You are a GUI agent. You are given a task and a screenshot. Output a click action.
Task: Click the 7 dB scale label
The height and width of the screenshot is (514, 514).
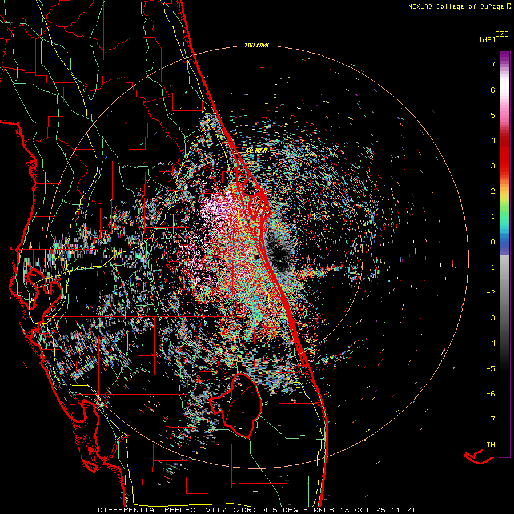[x=493, y=64]
